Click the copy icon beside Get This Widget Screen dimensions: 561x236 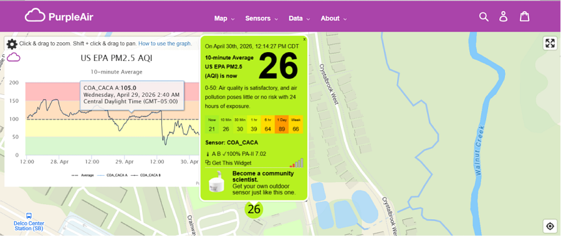[208, 163]
